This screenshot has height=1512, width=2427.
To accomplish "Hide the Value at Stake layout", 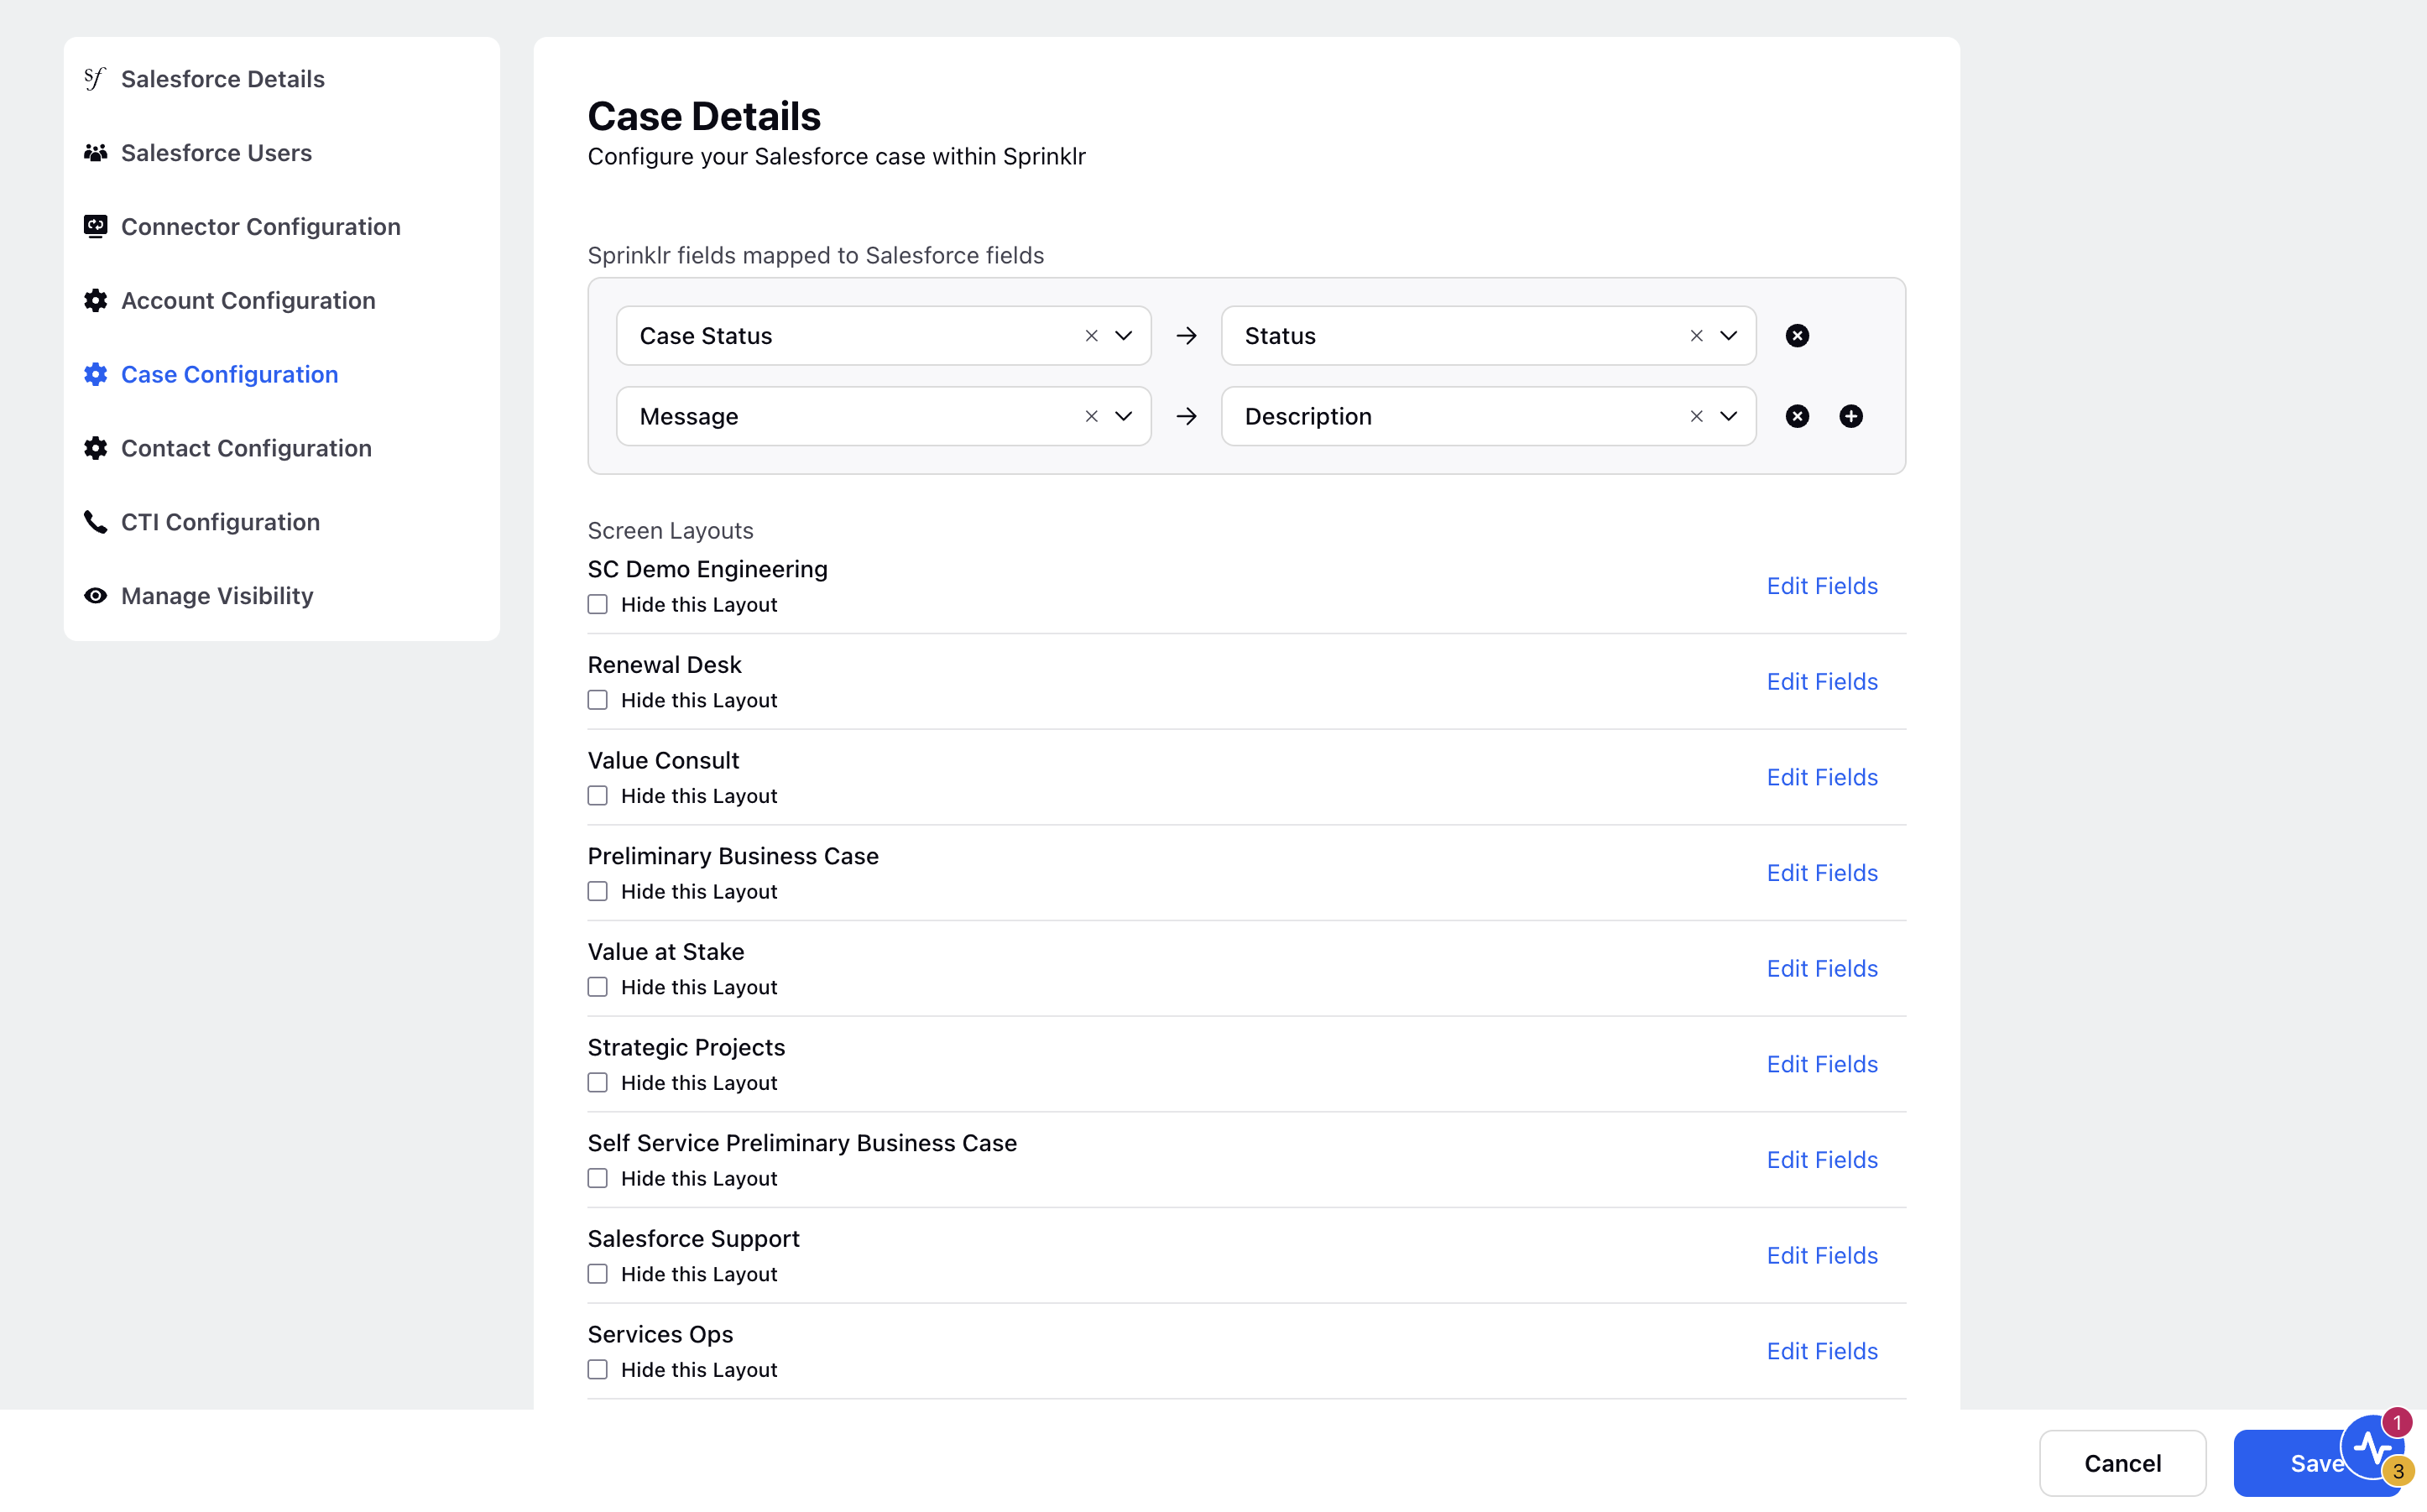I will (x=597, y=987).
